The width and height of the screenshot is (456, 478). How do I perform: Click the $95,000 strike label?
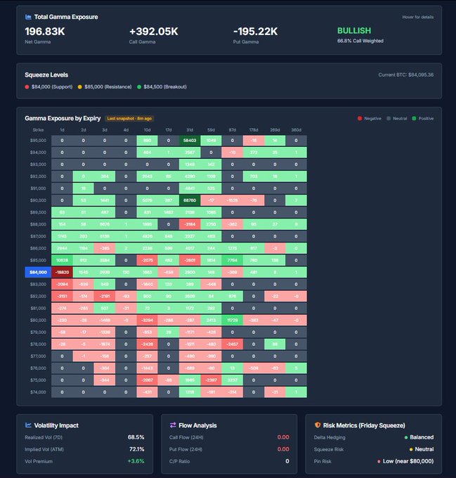tap(38, 141)
